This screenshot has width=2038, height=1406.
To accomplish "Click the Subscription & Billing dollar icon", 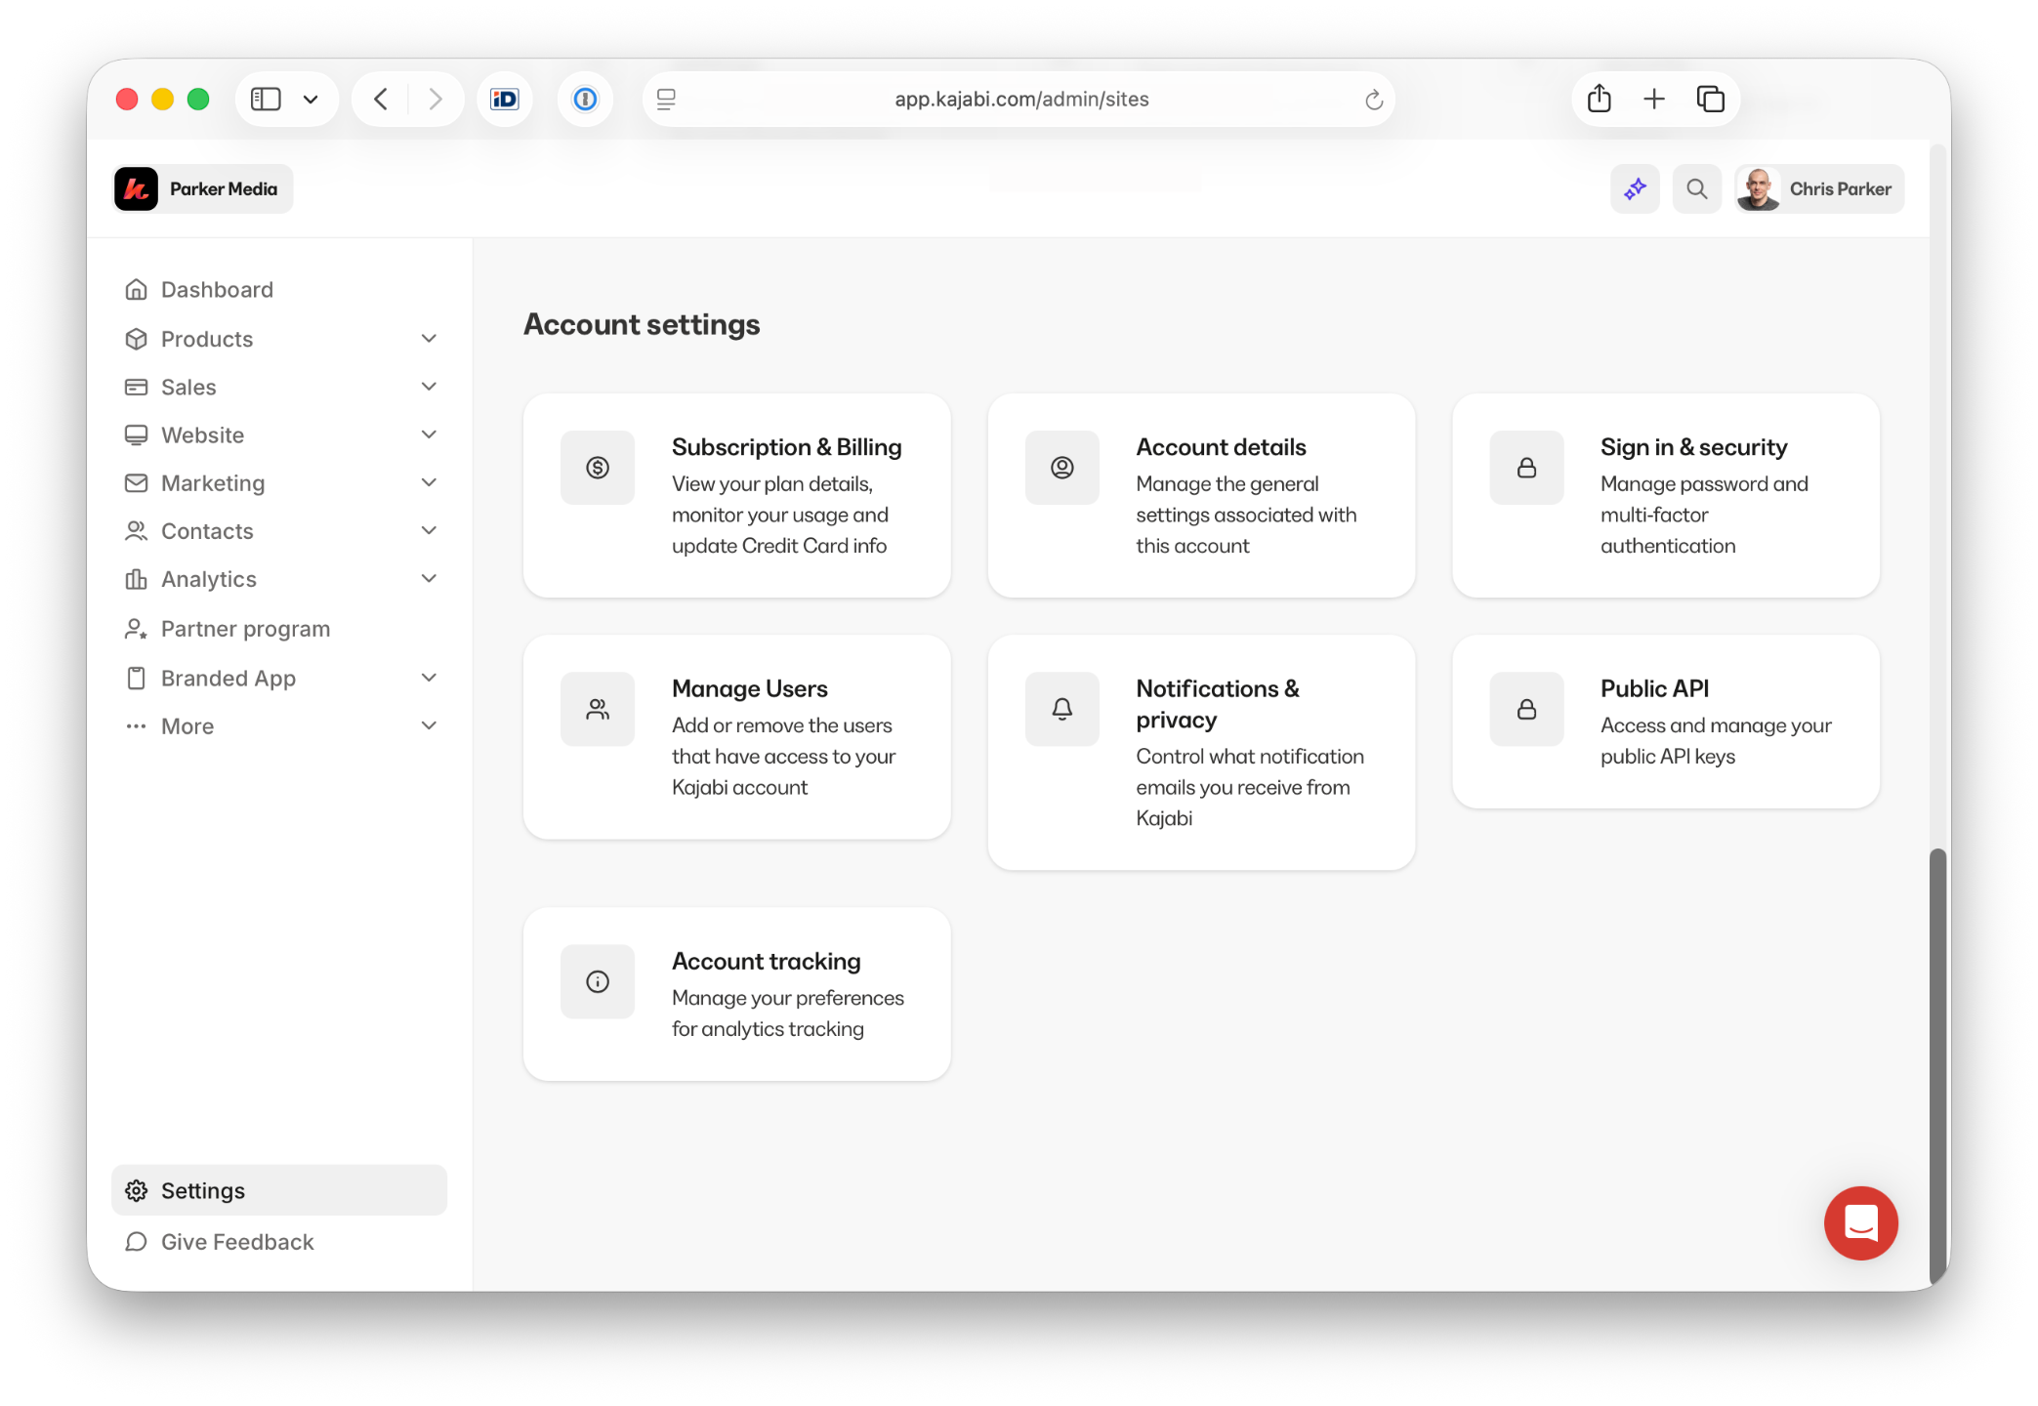I will pyautogui.click(x=598, y=468).
